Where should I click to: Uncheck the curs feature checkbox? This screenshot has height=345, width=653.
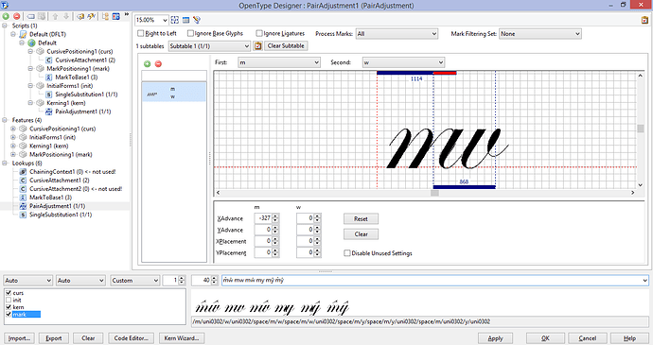point(9,293)
